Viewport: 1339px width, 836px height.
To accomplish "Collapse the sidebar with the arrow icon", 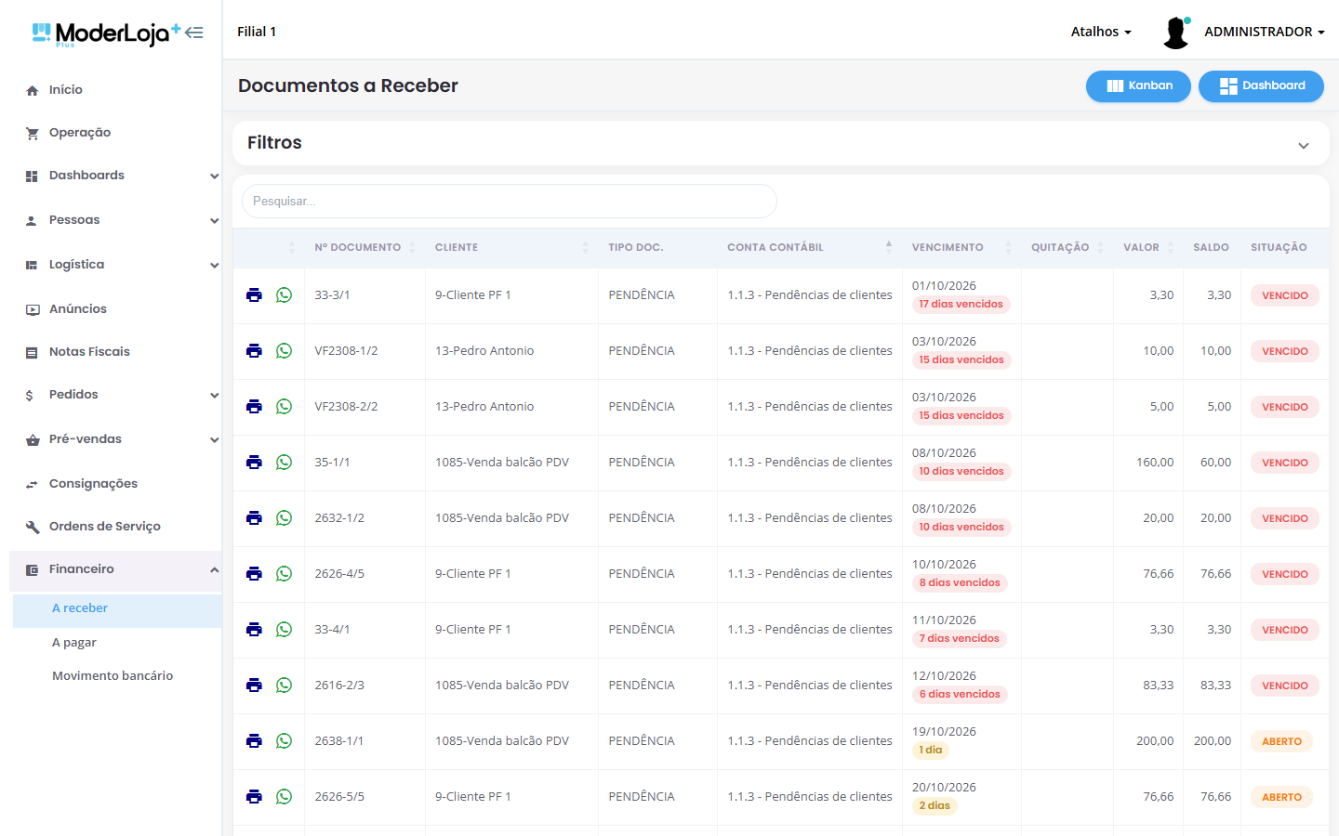I will 193,33.
